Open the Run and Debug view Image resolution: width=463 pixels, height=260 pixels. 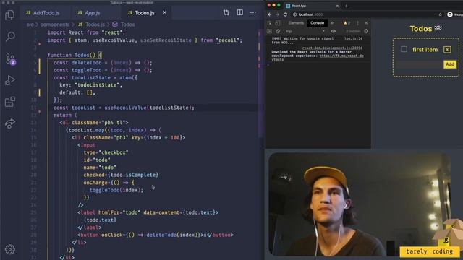pyautogui.click(x=10, y=80)
